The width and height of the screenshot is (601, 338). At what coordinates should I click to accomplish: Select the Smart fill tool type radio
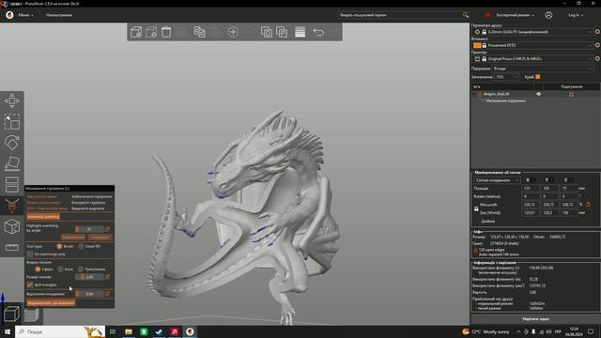pyautogui.click(x=81, y=246)
